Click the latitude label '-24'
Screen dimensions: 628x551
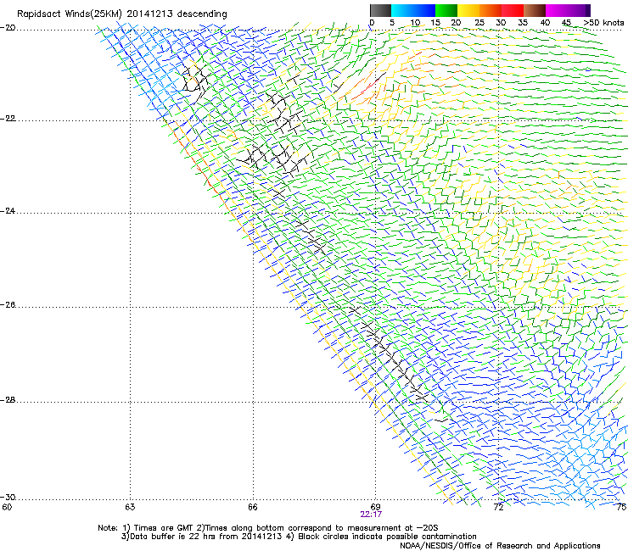[x=8, y=210]
